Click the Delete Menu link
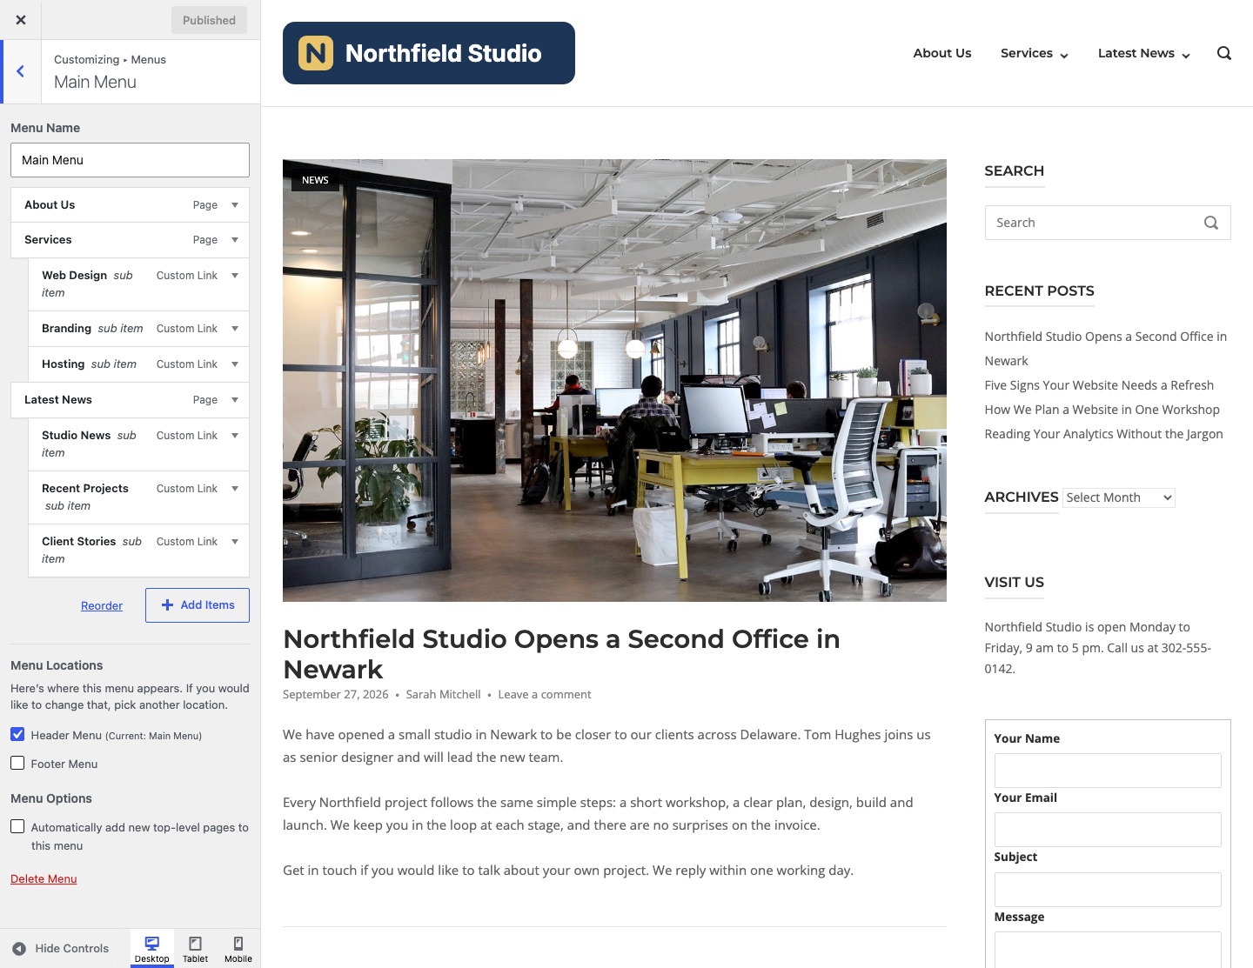This screenshot has width=1253, height=968. point(44,879)
